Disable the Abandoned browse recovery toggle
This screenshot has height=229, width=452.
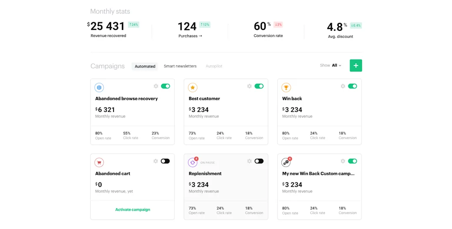coord(166,86)
